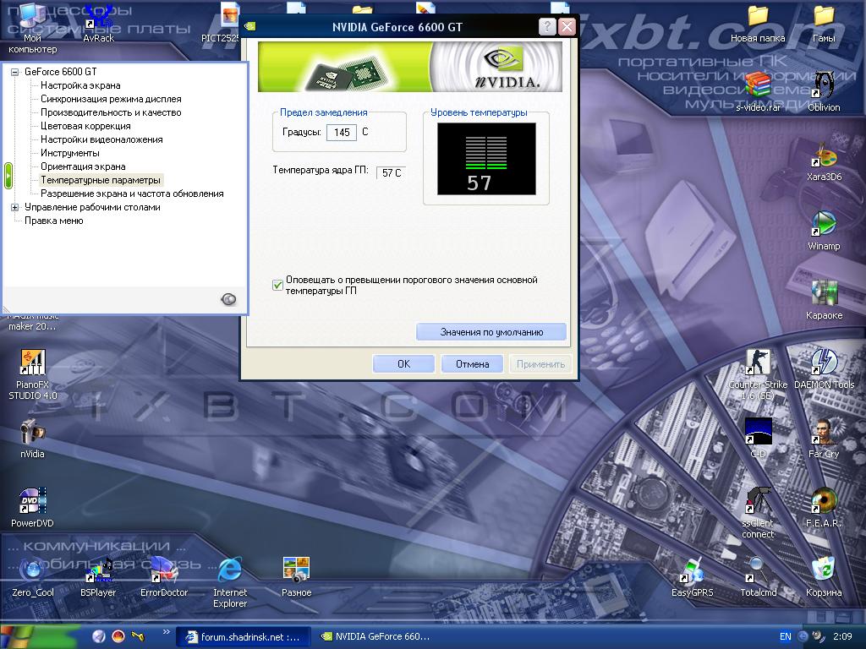The width and height of the screenshot is (866, 649).
Task: Toggle GPU temperature threshold notification checkbox
Action: point(277,285)
